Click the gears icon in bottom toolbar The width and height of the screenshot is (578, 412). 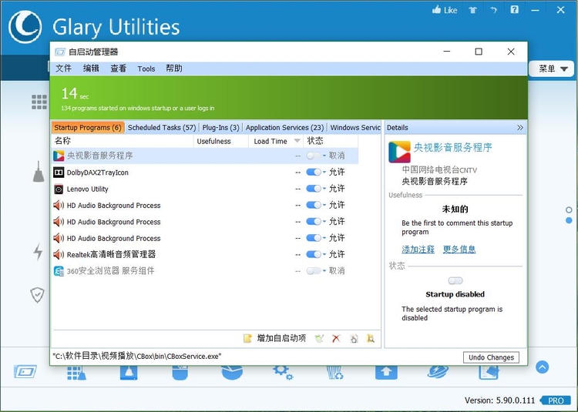click(x=283, y=372)
